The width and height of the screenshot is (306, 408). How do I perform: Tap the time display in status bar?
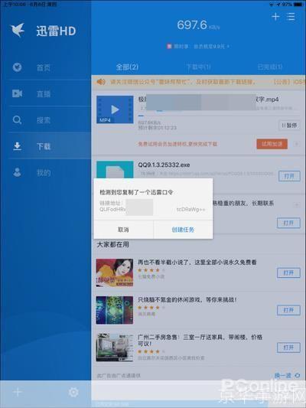tap(15, 4)
